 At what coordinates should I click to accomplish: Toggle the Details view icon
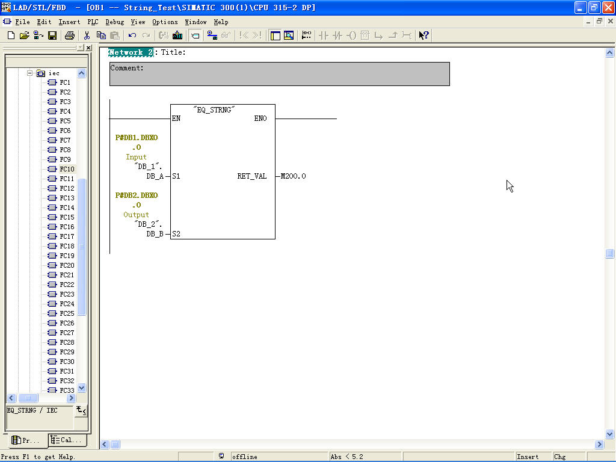coord(289,35)
